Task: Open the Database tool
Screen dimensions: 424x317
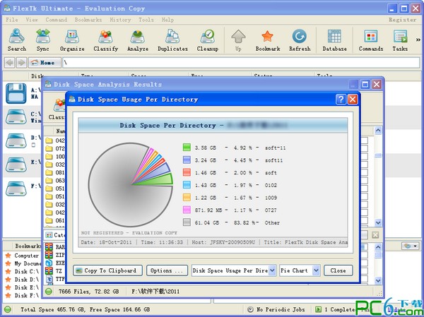Action: 334,40
